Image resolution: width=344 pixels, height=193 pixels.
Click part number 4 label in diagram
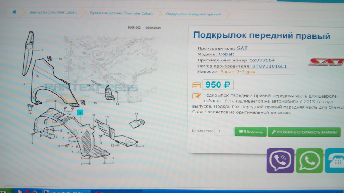click(x=56, y=101)
